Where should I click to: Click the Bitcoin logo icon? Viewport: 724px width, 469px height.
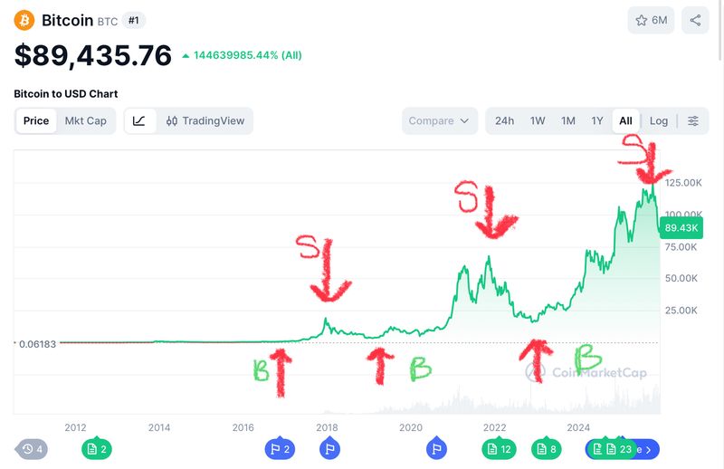[x=24, y=20]
